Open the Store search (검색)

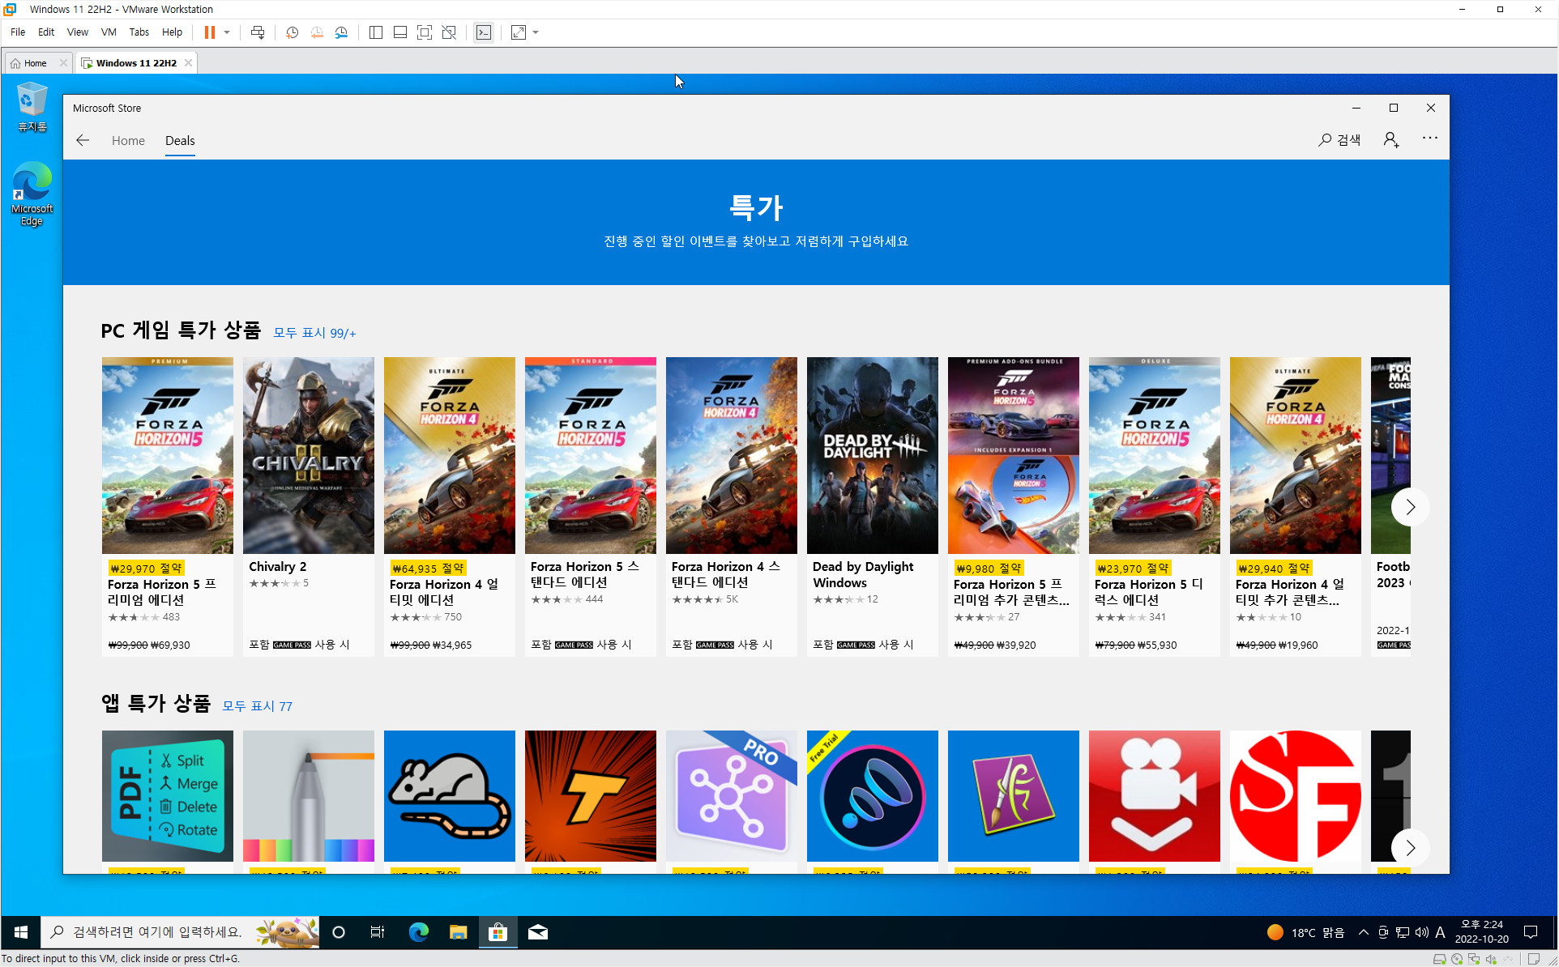tap(1339, 140)
